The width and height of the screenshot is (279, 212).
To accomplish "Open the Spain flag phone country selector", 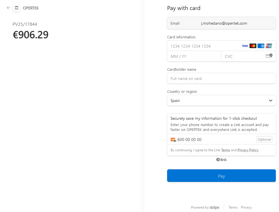I will pos(173,140).
